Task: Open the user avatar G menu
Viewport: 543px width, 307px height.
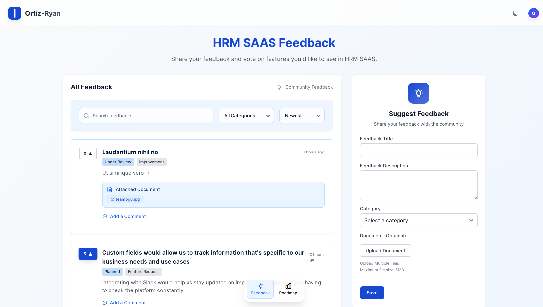Action: tap(533, 13)
